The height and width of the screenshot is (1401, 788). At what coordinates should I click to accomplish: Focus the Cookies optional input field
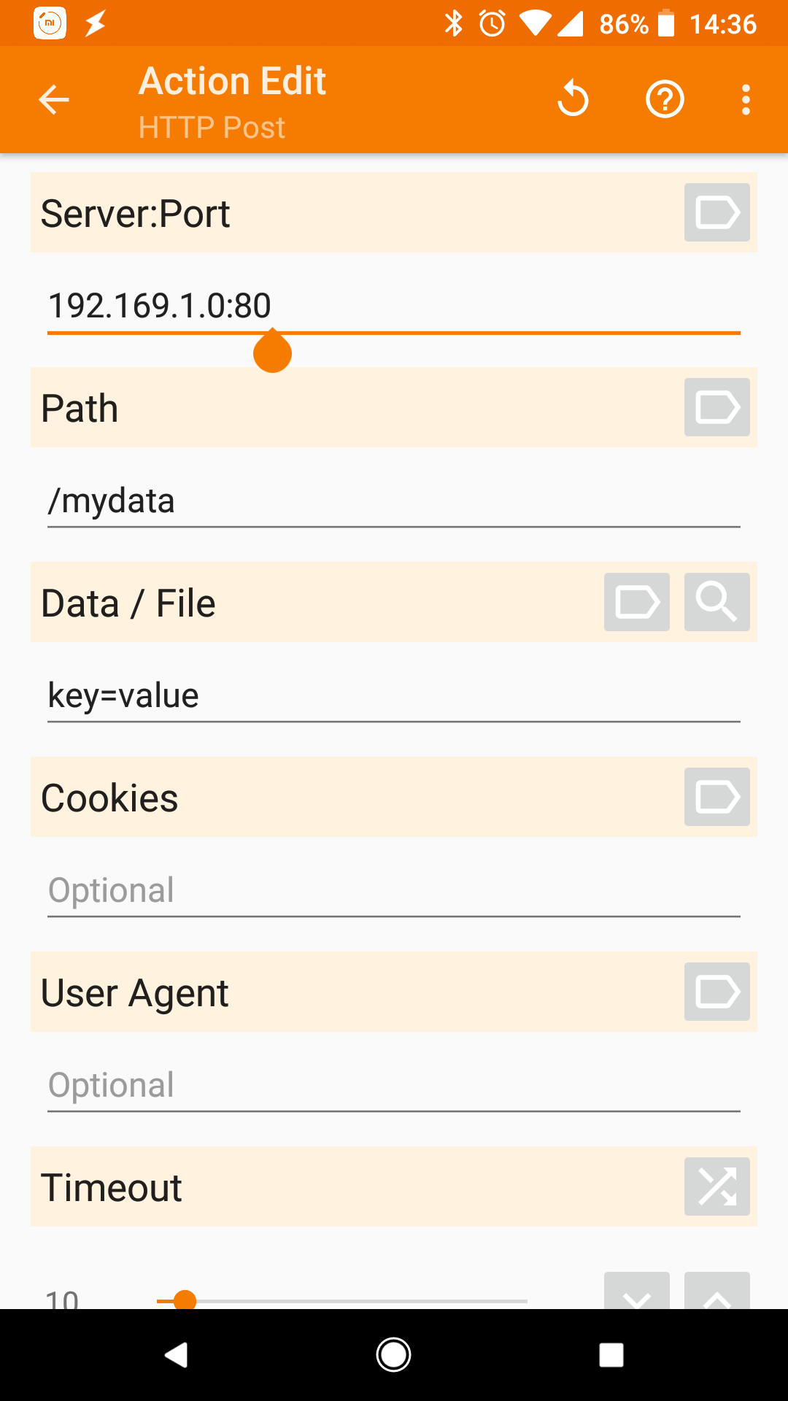394,890
